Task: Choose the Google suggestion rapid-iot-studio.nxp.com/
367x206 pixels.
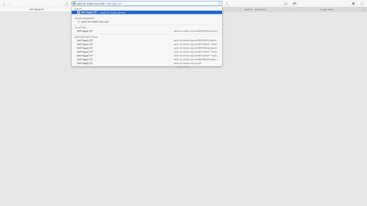Action: point(147,22)
